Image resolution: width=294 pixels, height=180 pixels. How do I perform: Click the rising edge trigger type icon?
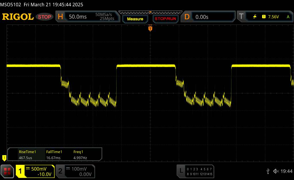click(255, 17)
